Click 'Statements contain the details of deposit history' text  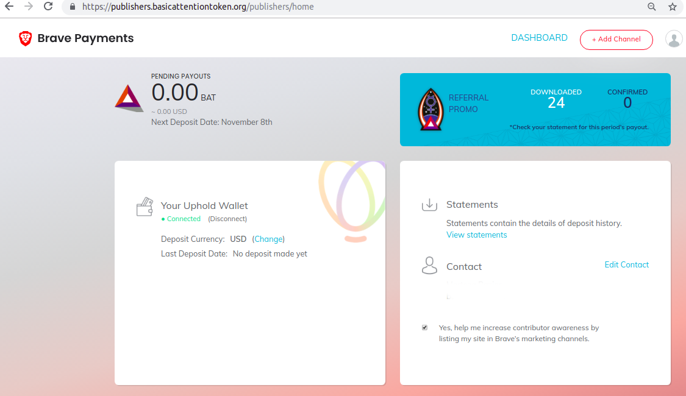click(534, 224)
